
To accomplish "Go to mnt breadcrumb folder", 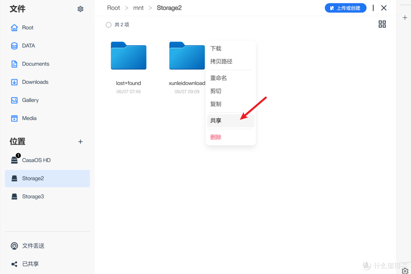I will click(x=139, y=8).
